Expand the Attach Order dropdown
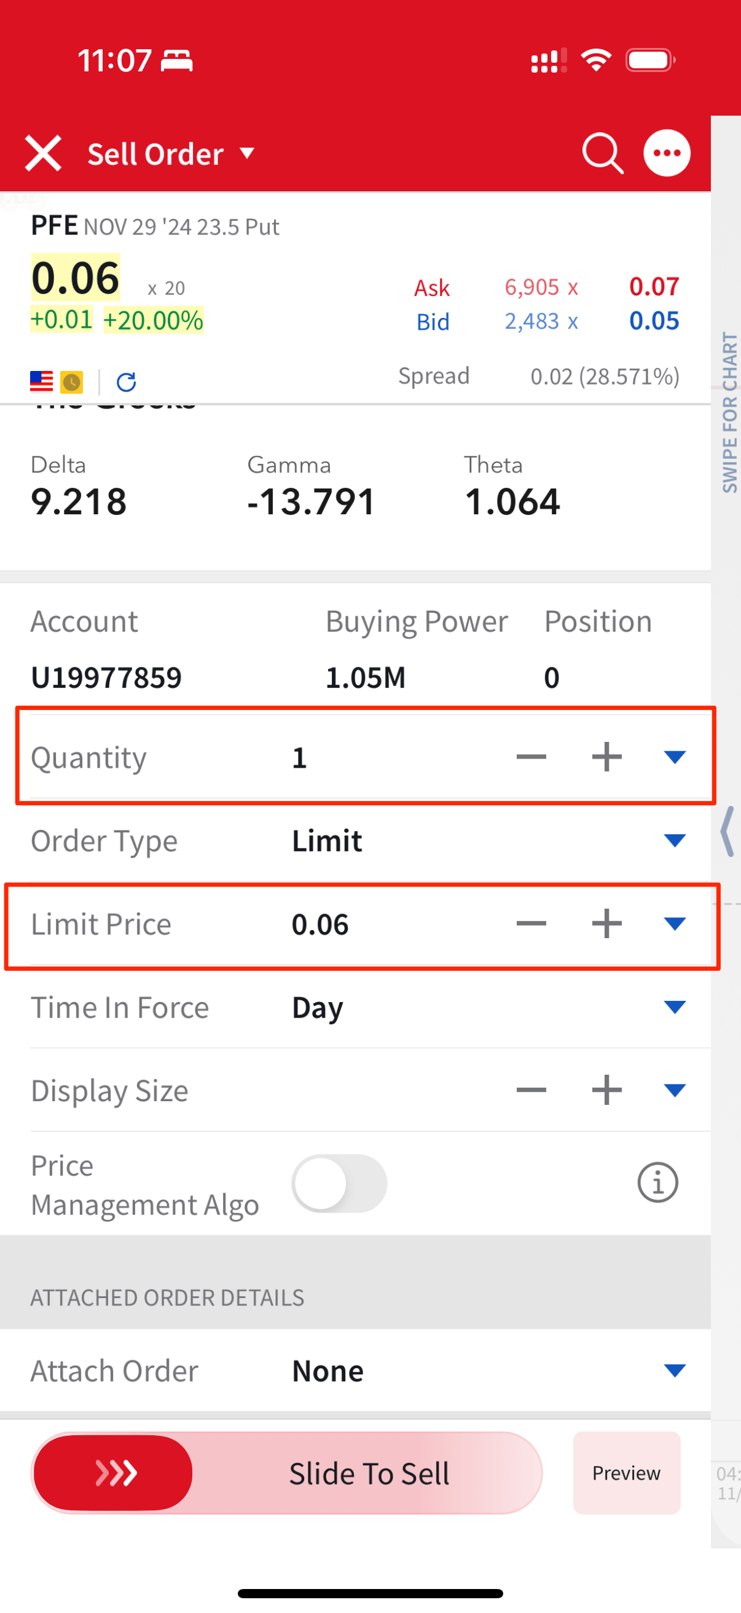 click(x=674, y=1370)
